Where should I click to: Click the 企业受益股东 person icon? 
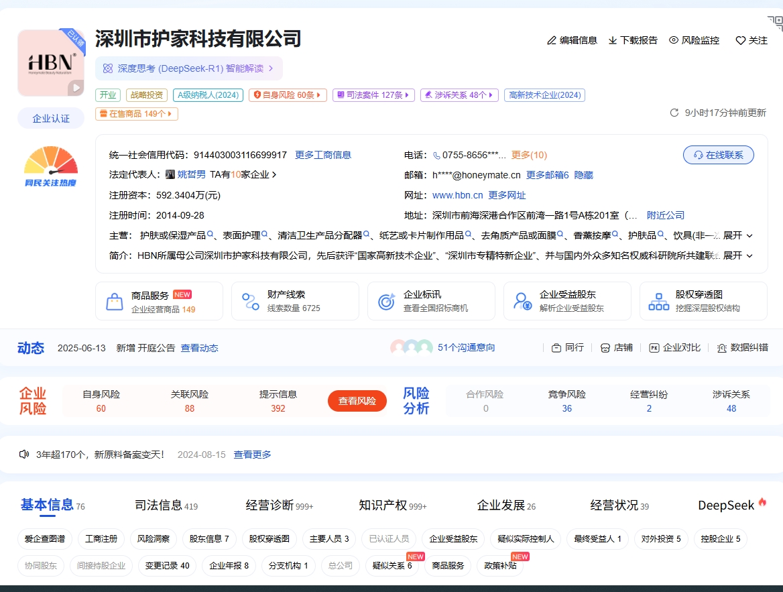click(x=522, y=302)
